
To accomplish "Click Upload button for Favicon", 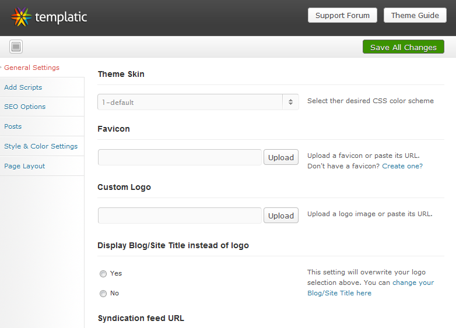I will point(281,157).
